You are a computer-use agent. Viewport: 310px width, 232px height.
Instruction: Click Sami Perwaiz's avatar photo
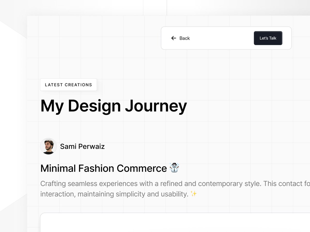point(48,146)
